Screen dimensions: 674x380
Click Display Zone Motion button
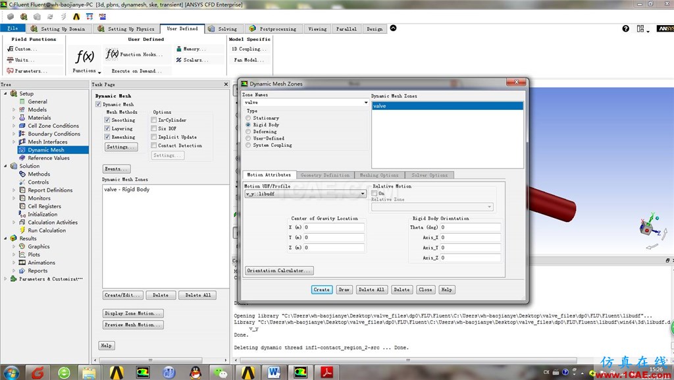tap(133, 313)
